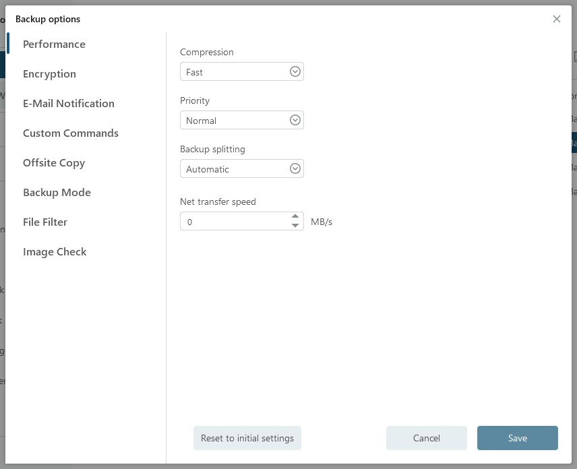Click the Net transfer speed input field
This screenshot has width=577, height=469.
point(234,221)
